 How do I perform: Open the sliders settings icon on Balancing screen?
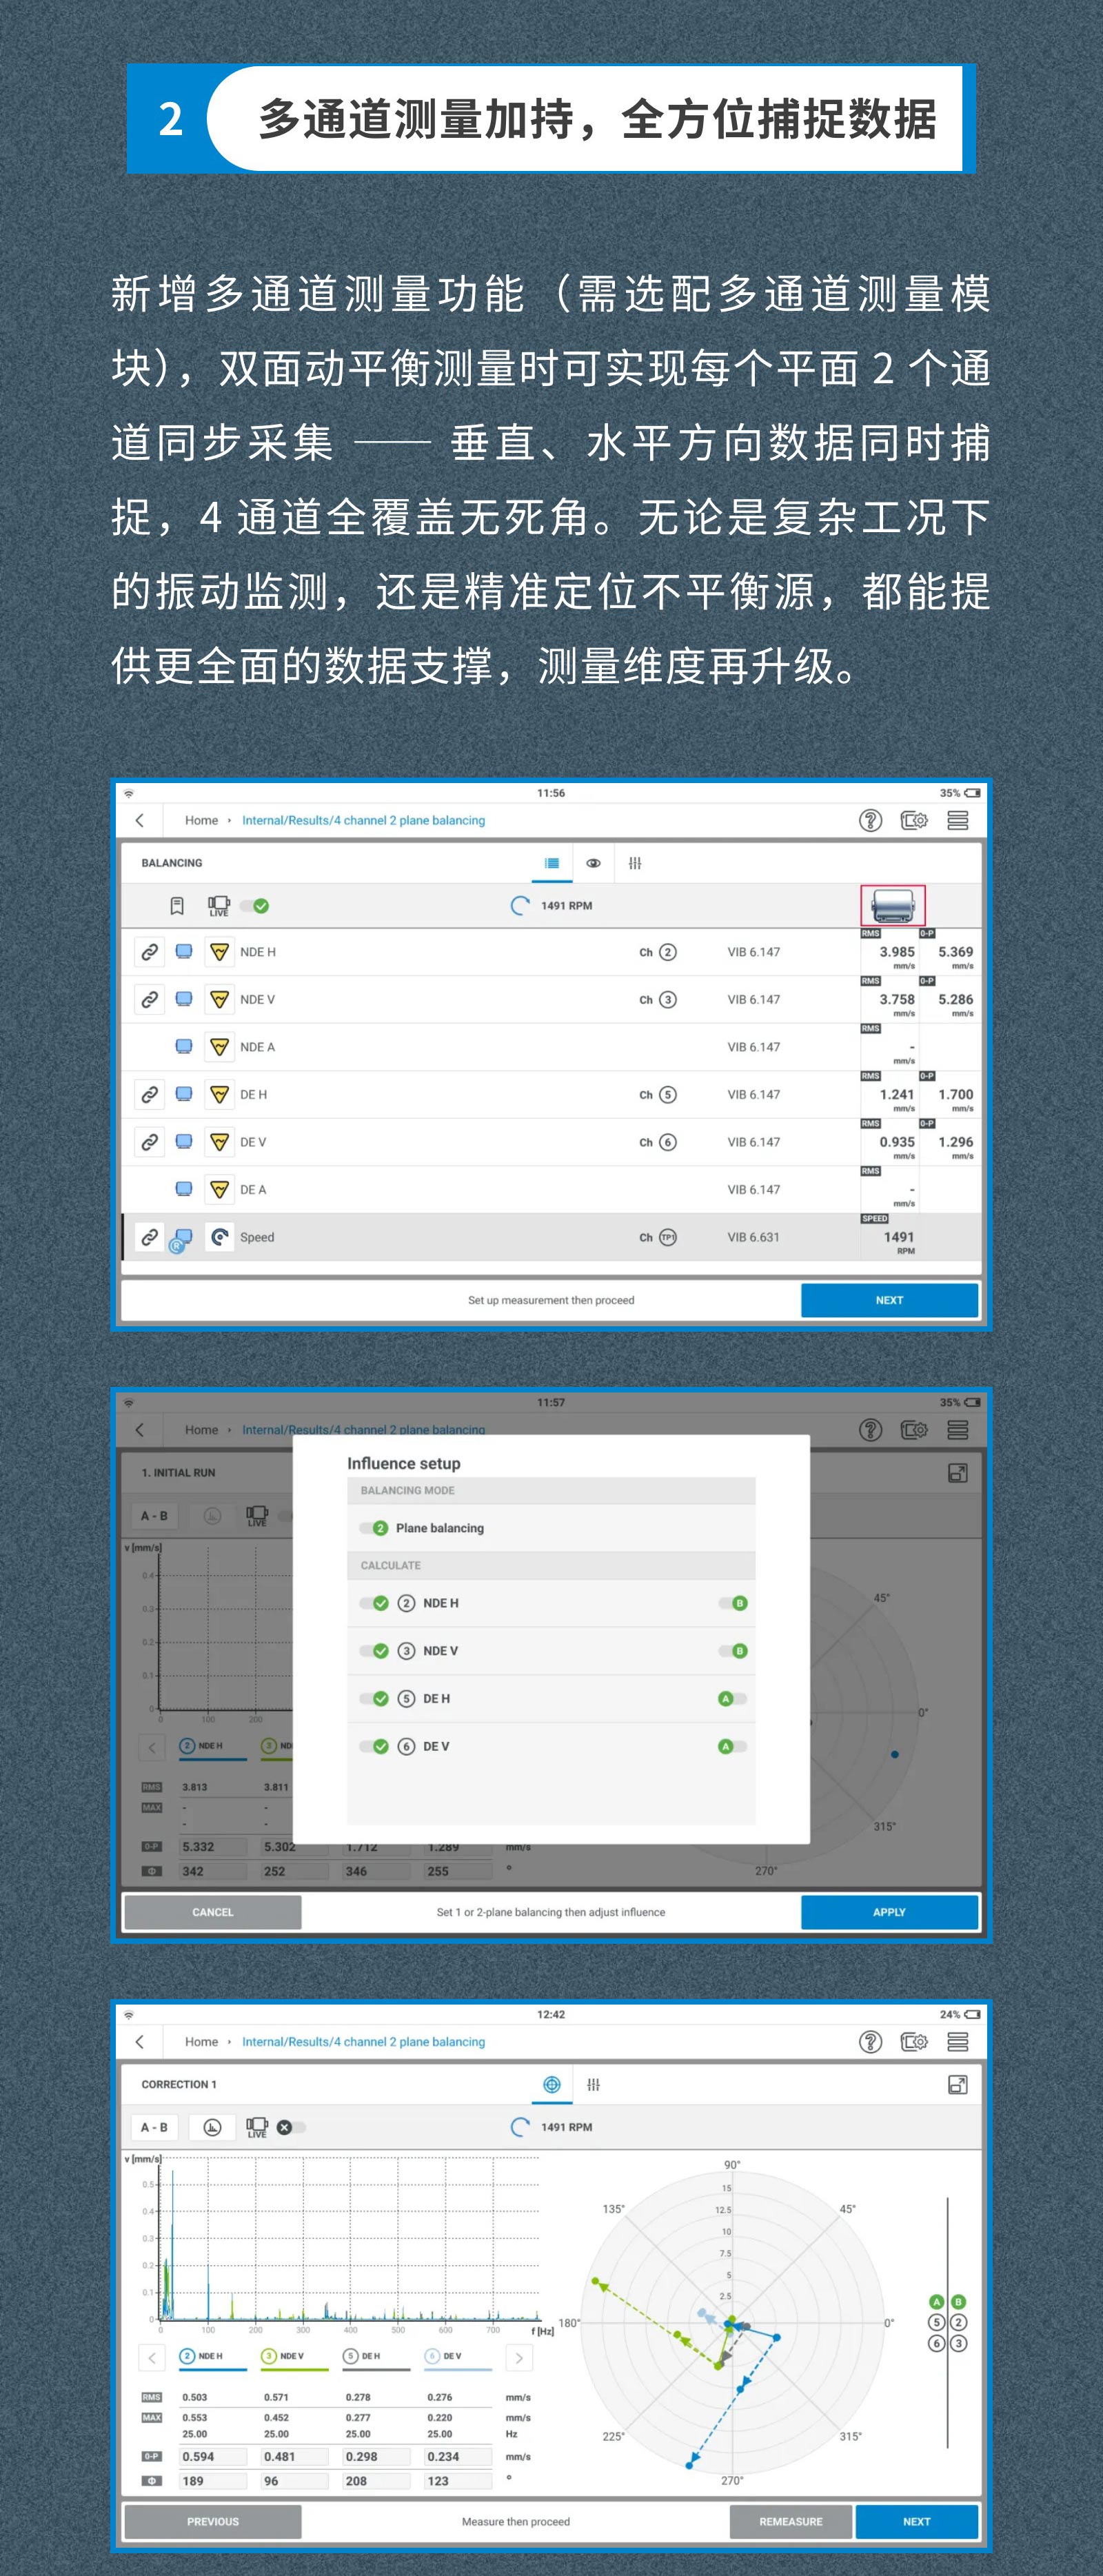[635, 863]
